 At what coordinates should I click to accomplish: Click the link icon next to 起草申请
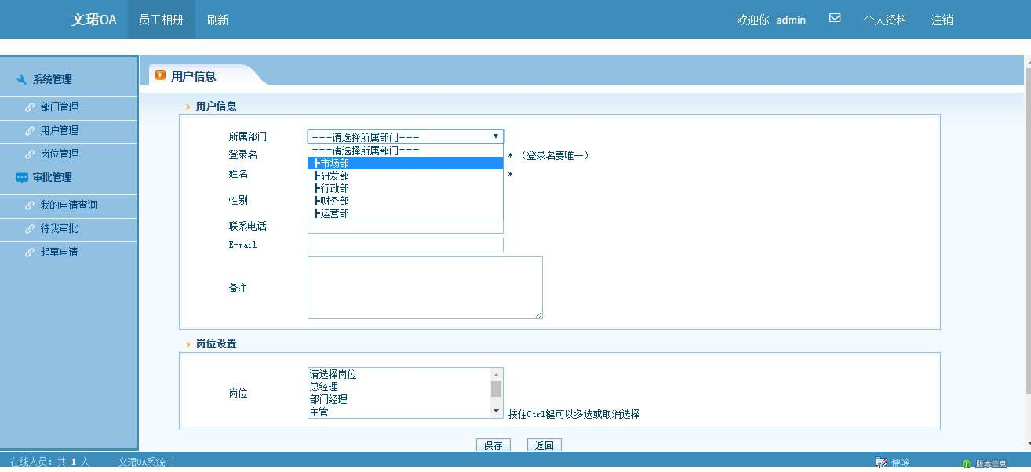point(30,252)
